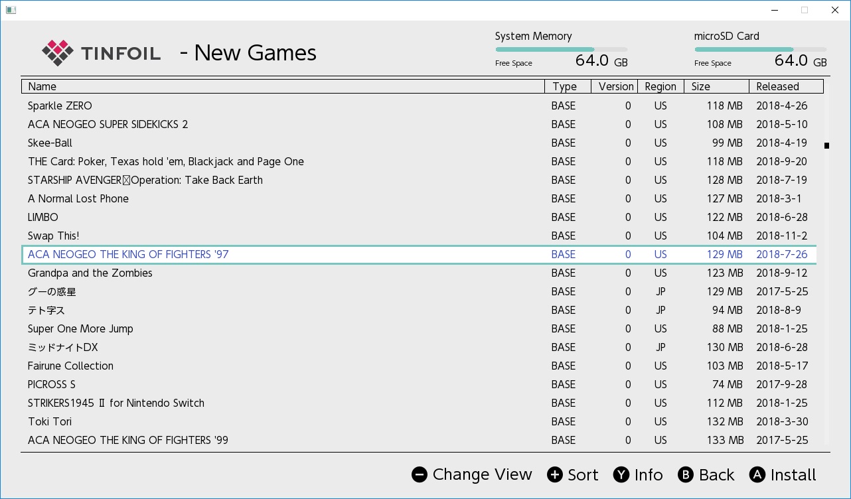Select Super One More Jump
This screenshot has height=499, width=851.
420,328
